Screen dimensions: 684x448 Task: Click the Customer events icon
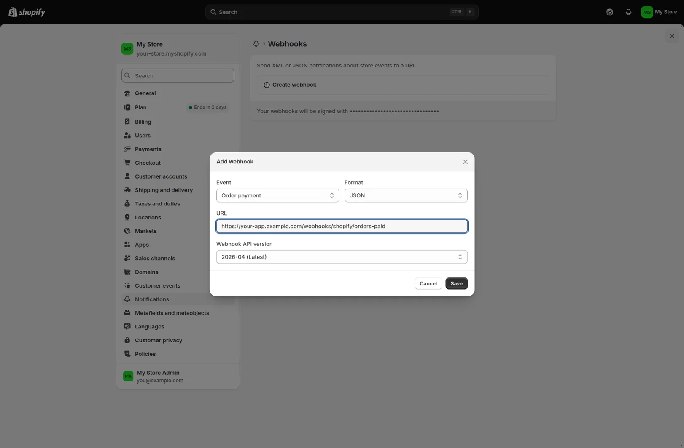(127, 285)
